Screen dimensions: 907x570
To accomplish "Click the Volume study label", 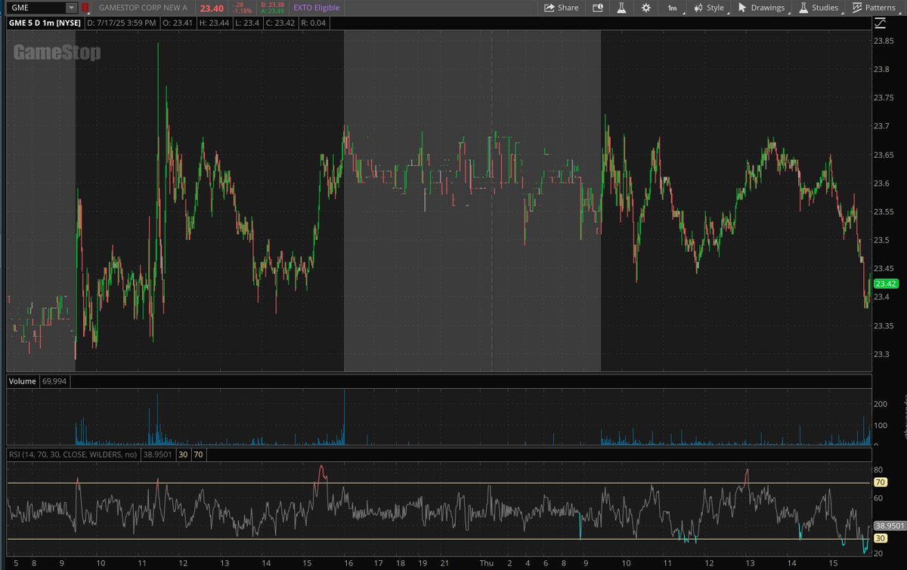I will (x=22, y=381).
